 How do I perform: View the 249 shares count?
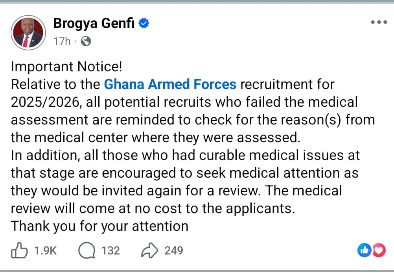click(x=173, y=250)
